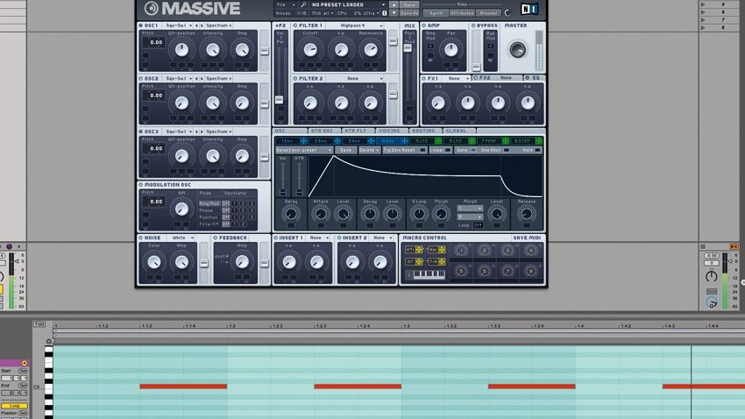The image size is (745, 419).
Task: Open the OSC1 Spectrum mode dropdown
Action: click(219, 25)
